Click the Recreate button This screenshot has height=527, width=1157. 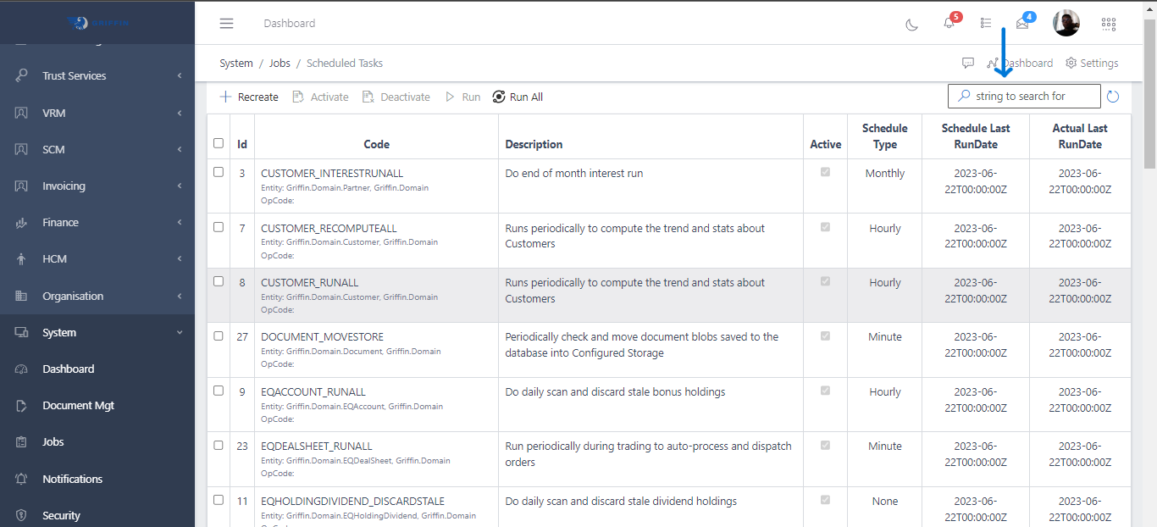248,97
